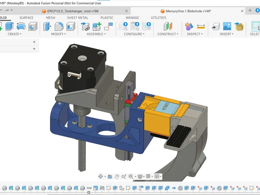This screenshot has width=260, height=195.
Task: Select the black brush strip on the chute
Action: (x=179, y=136)
